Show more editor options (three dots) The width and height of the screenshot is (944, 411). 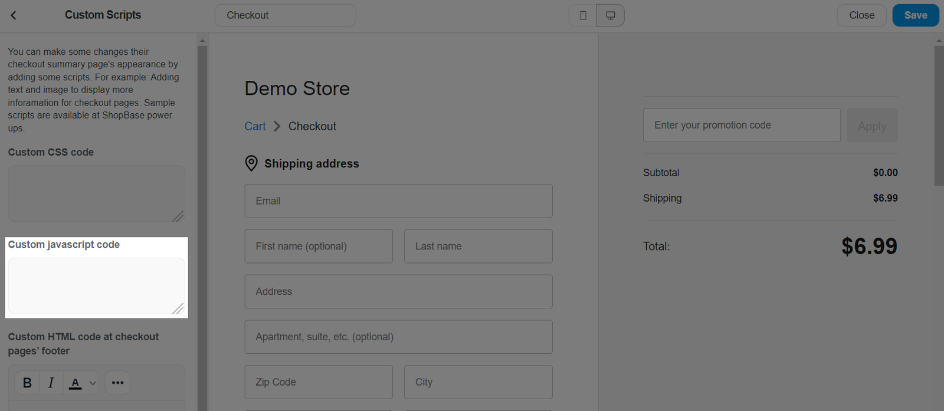coord(117,383)
